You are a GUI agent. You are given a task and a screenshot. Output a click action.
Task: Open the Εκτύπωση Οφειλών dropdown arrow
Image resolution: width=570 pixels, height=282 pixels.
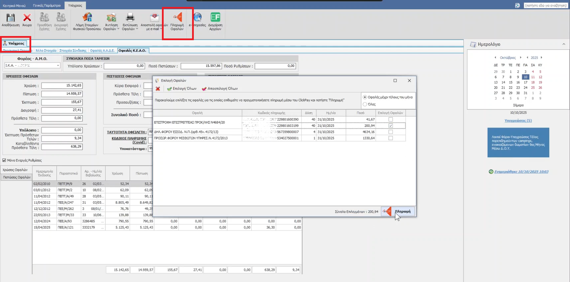137,29
